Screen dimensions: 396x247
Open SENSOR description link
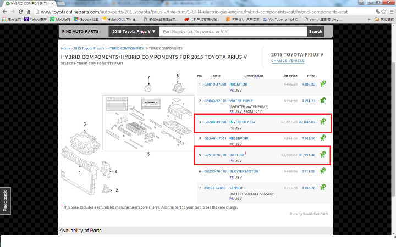237,188
